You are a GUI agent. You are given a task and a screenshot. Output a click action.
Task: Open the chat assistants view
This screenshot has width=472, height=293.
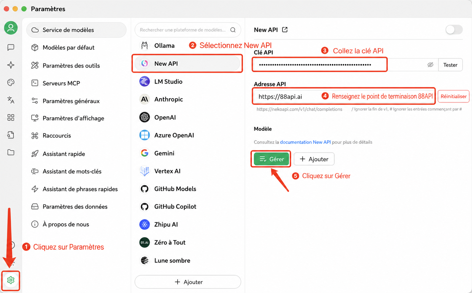(11, 47)
